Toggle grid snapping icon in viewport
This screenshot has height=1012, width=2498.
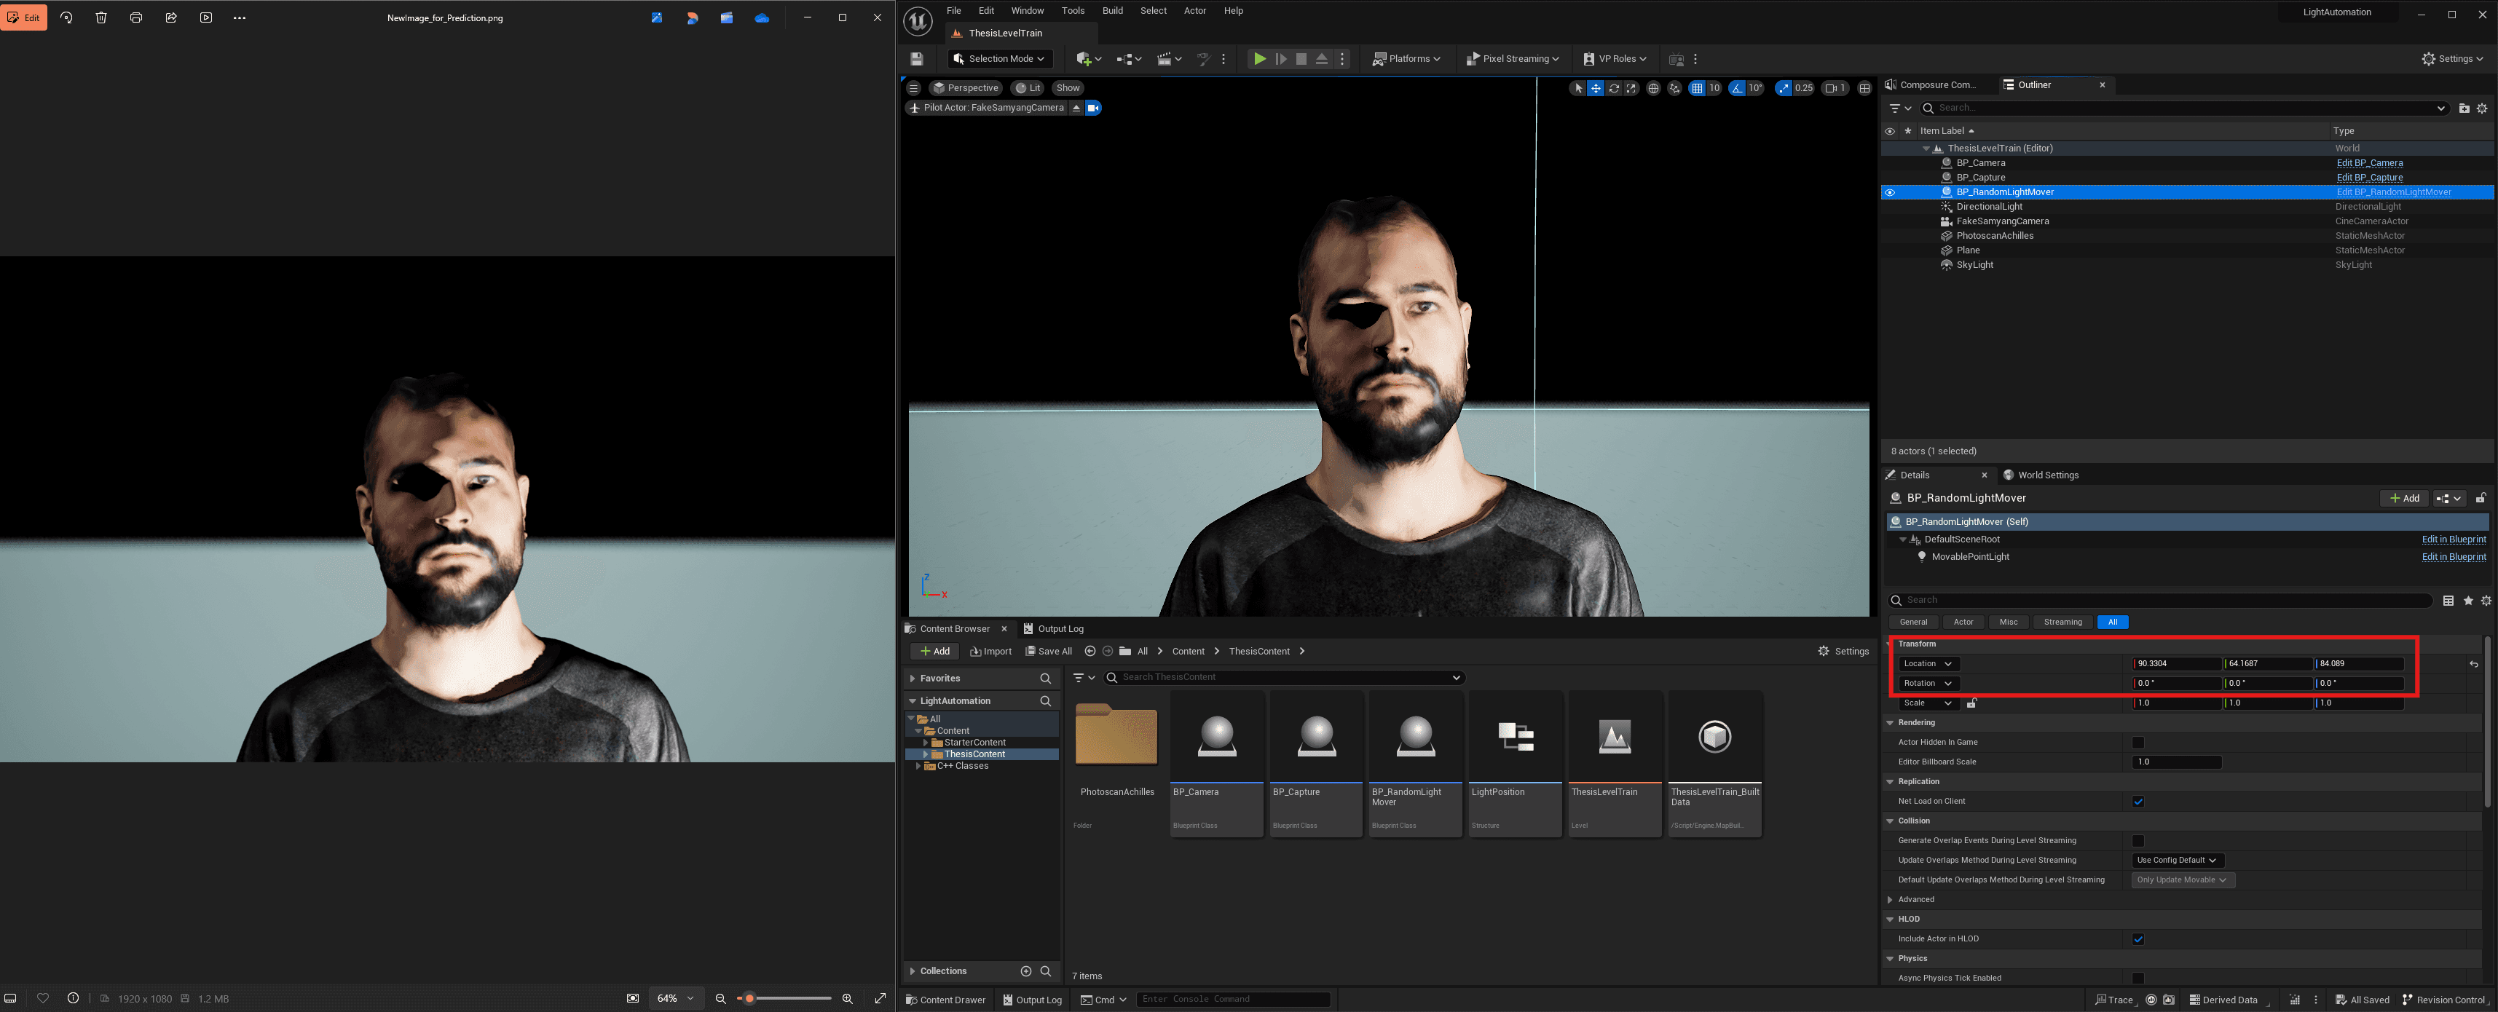pyautogui.click(x=1696, y=88)
